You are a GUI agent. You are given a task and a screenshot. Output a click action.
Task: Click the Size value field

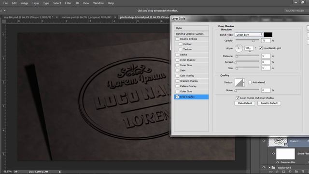pos(266,68)
